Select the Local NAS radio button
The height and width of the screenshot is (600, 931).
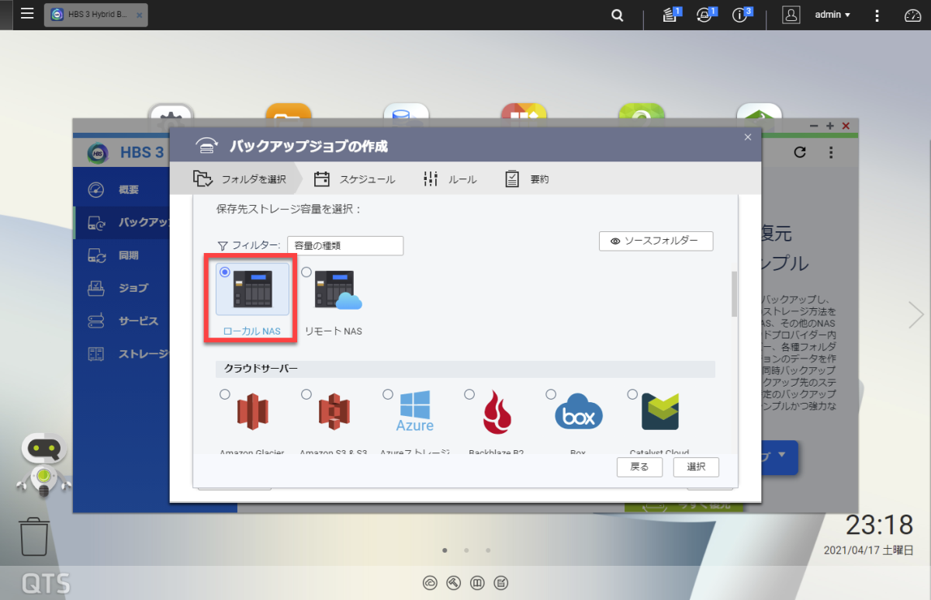pos(225,272)
